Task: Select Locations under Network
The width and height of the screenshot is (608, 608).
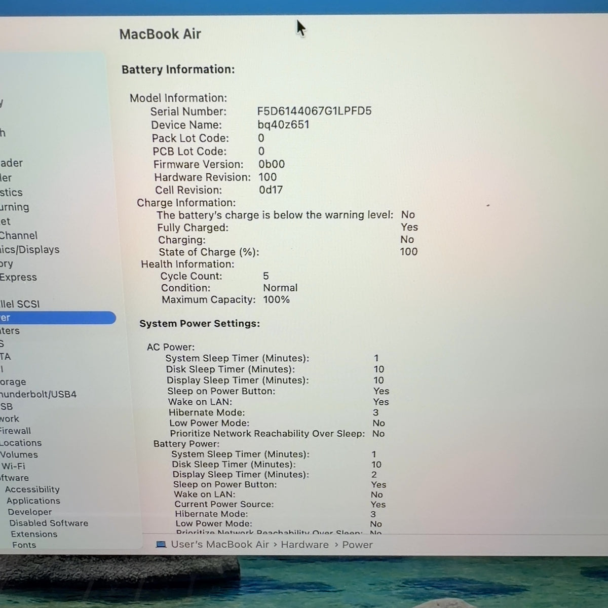Action: pos(21,443)
